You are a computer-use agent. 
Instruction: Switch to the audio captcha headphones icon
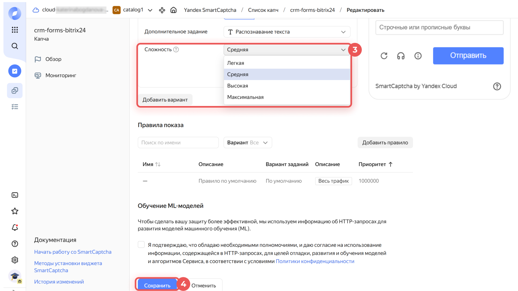pyautogui.click(x=401, y=56)
